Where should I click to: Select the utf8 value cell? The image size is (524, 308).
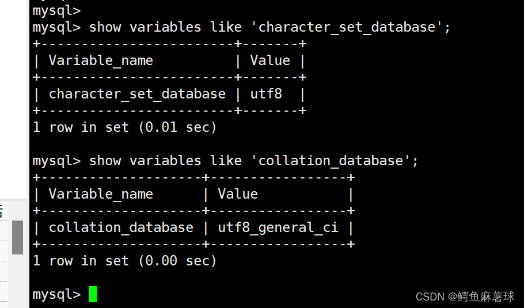[266, 94]
